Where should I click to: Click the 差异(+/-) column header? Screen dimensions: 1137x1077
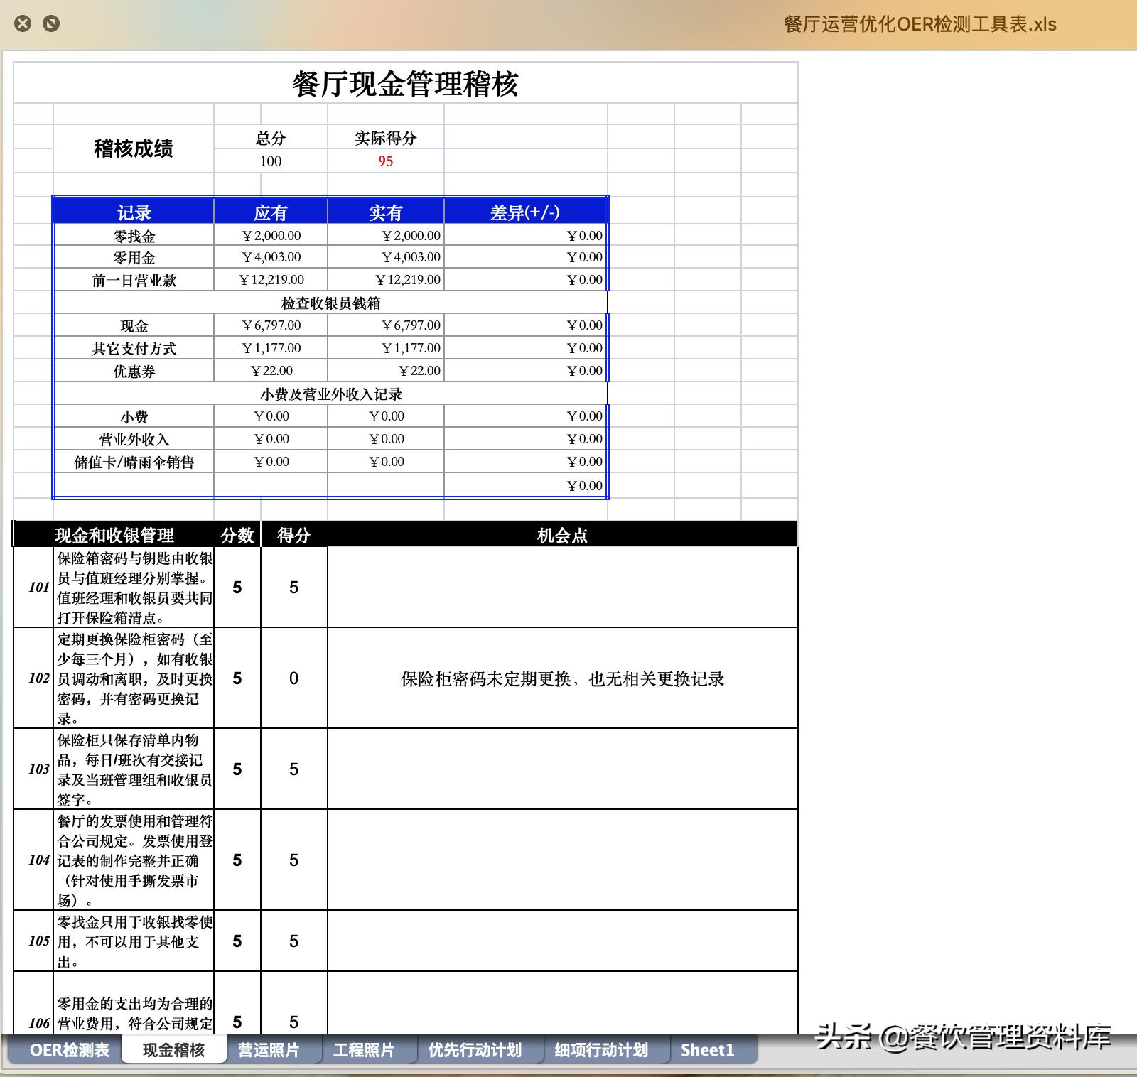pos(525,212)
